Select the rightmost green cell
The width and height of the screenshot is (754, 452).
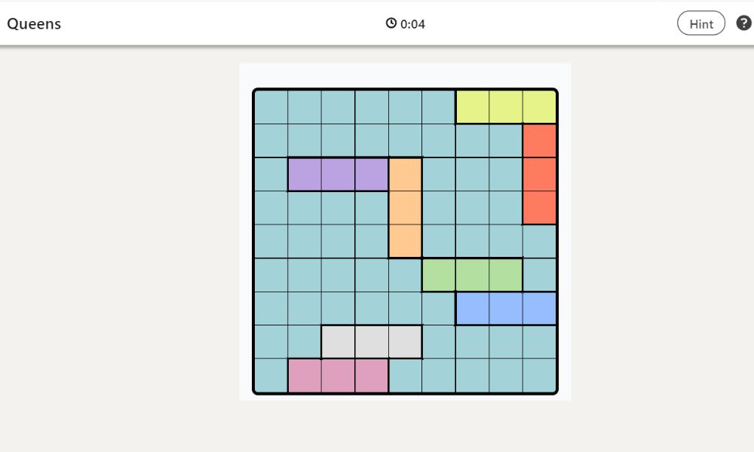[x=507, y=275]
